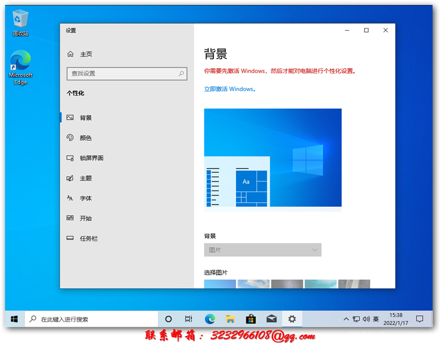Open the 字体 fonts icon

coord(70,198)
